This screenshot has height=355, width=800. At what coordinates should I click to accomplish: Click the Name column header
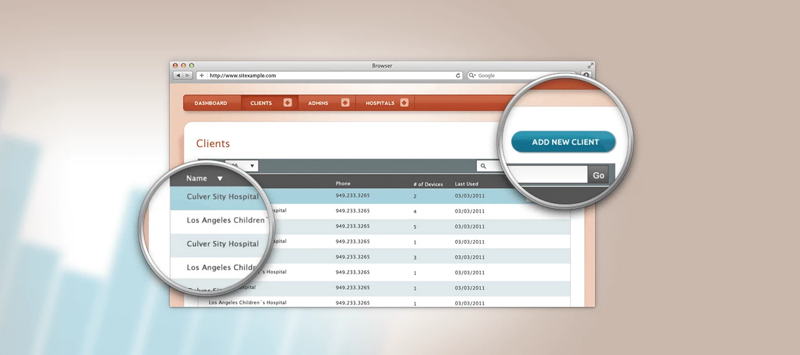(x=197, y=178)
